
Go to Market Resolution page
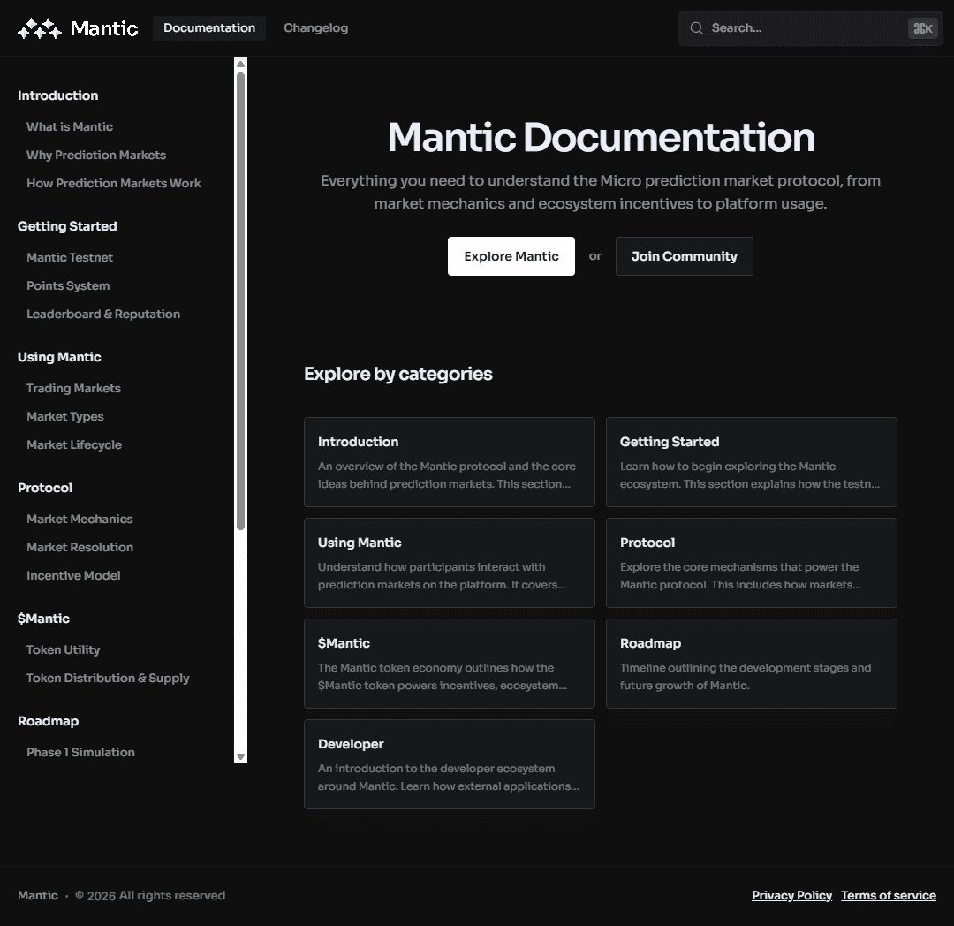[79, 548]
